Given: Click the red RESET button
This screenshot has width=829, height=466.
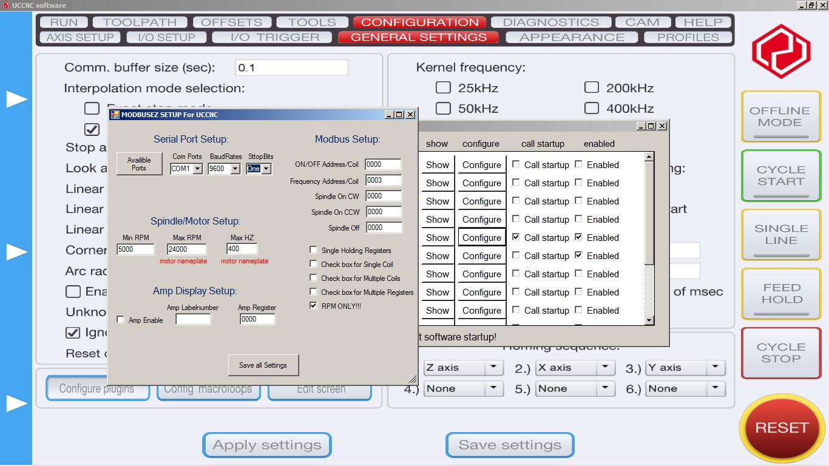Looking at the screenshot, I should tap(781, 428).
